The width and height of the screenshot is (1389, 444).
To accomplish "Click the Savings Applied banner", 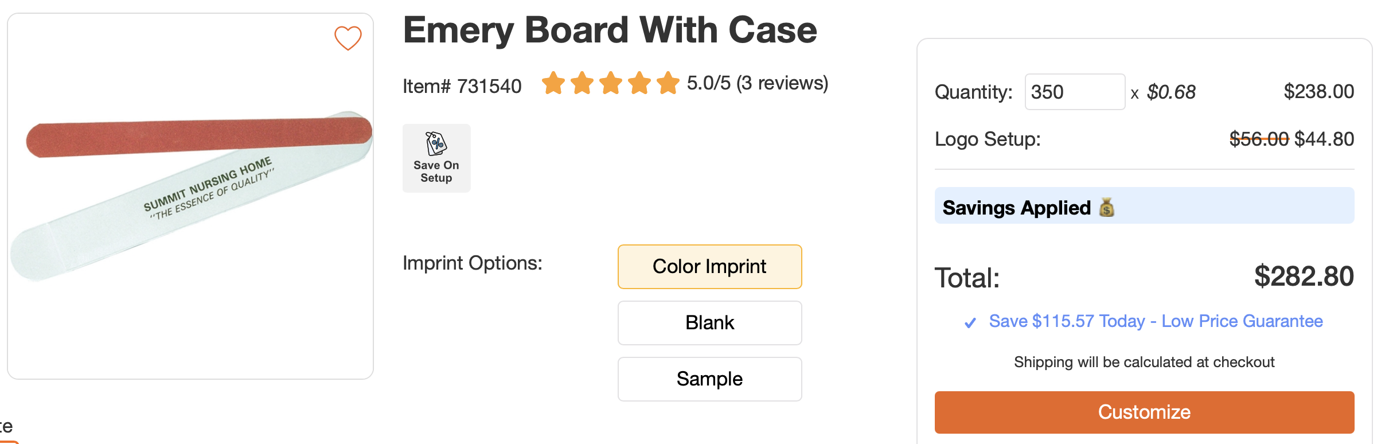I will [1144, 206].
